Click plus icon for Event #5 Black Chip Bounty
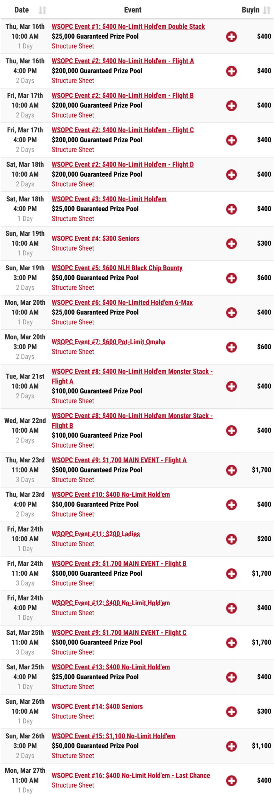The width and height of the screenshot is (274, 800). (x=231, y=278)
